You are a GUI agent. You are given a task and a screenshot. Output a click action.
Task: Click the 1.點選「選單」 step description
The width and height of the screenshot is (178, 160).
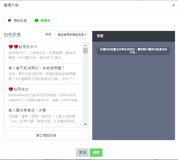pyautogui.click(x=42, y=119)
